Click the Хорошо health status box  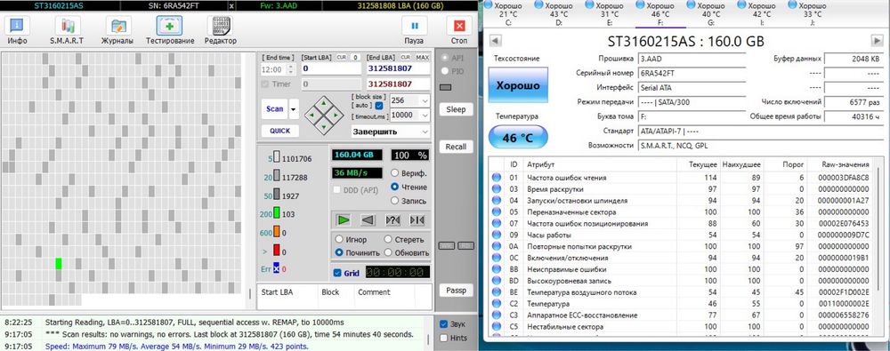518,85
